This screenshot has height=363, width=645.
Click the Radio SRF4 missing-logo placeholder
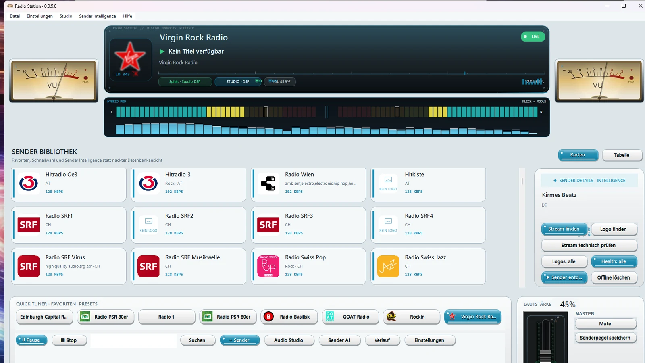(388, 225)
